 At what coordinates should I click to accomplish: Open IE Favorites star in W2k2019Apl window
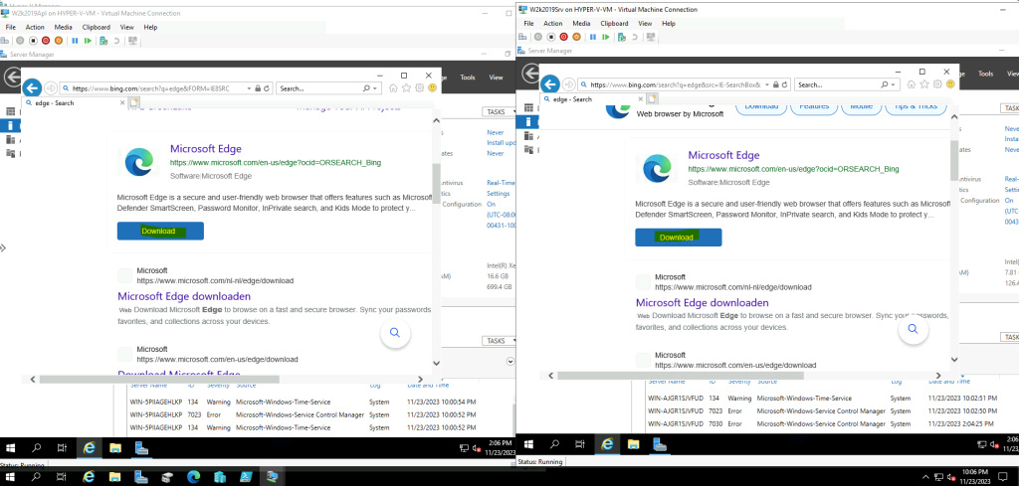(x=406, y=87)
